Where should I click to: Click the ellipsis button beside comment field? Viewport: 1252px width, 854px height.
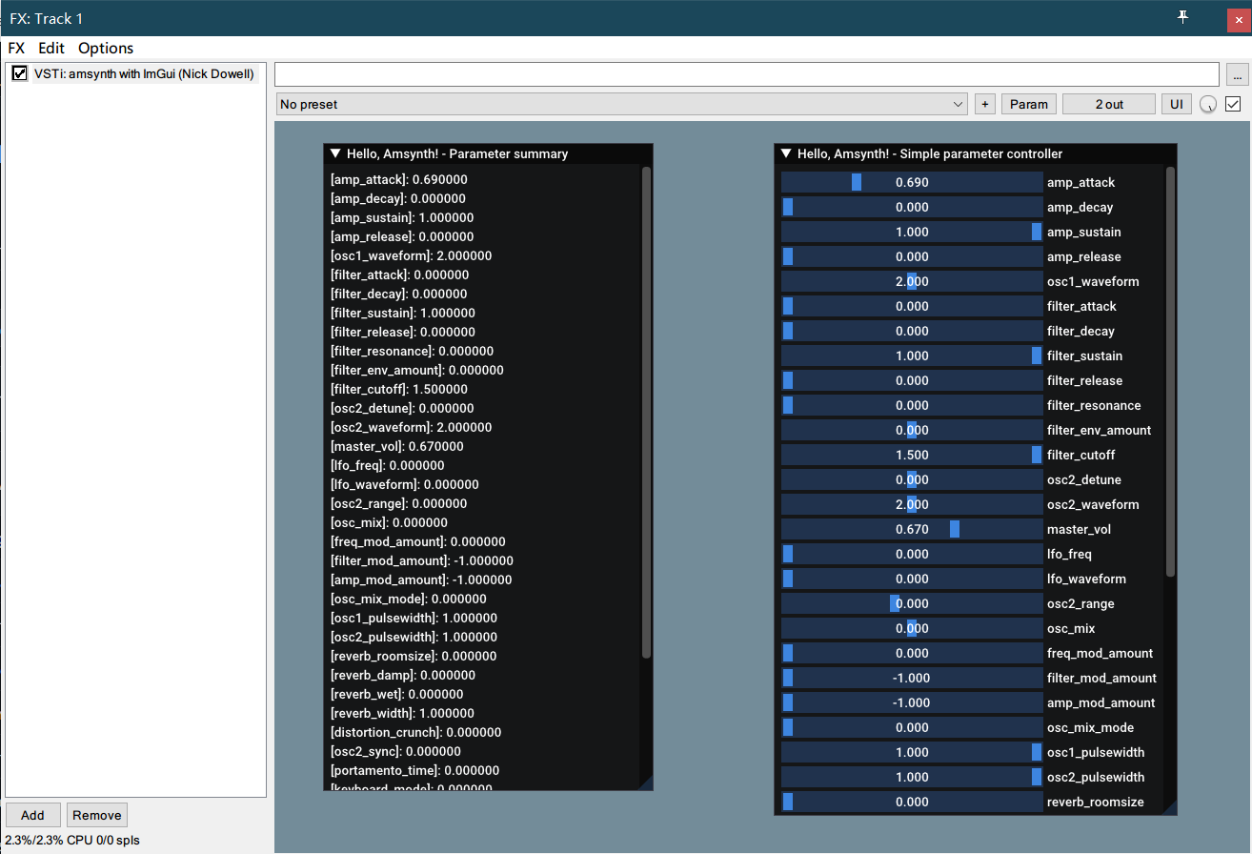[1237, 74]
